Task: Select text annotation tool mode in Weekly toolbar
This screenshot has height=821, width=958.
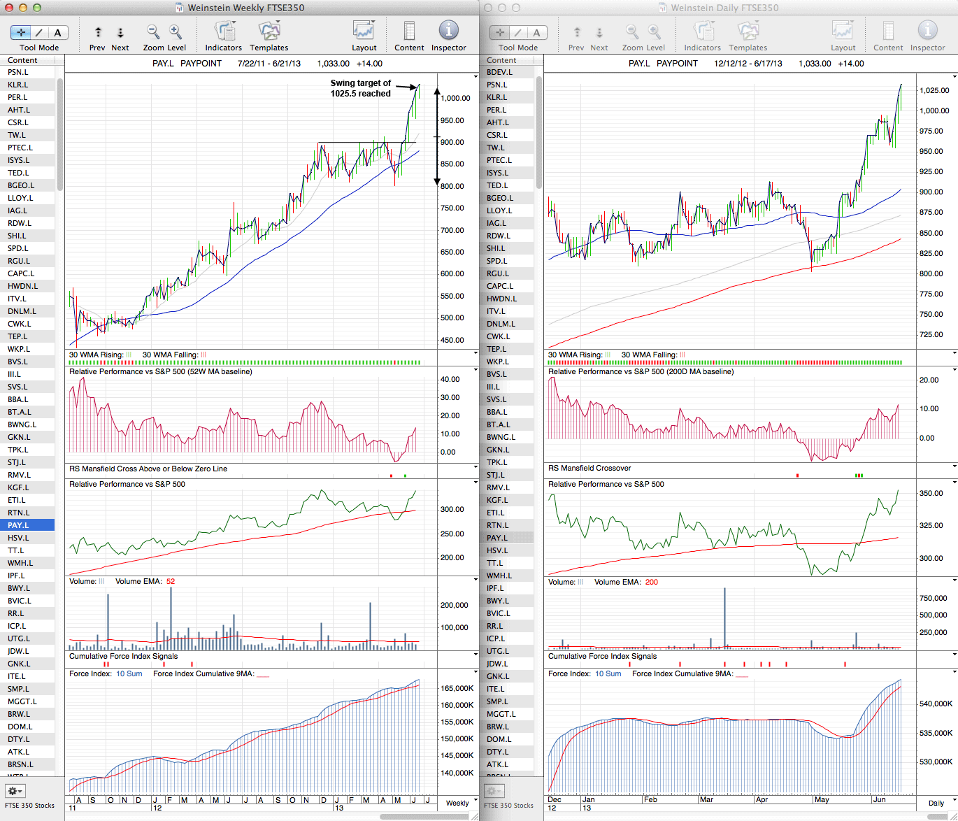Action: tap(57, 33)
